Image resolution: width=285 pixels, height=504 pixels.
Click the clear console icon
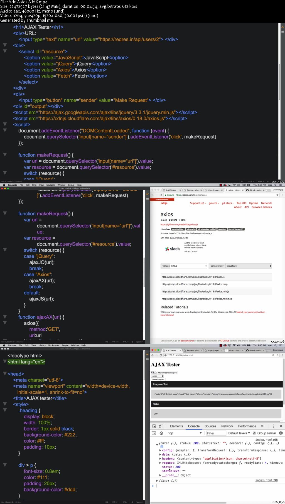pyautogui.click(x=161, y=433)
